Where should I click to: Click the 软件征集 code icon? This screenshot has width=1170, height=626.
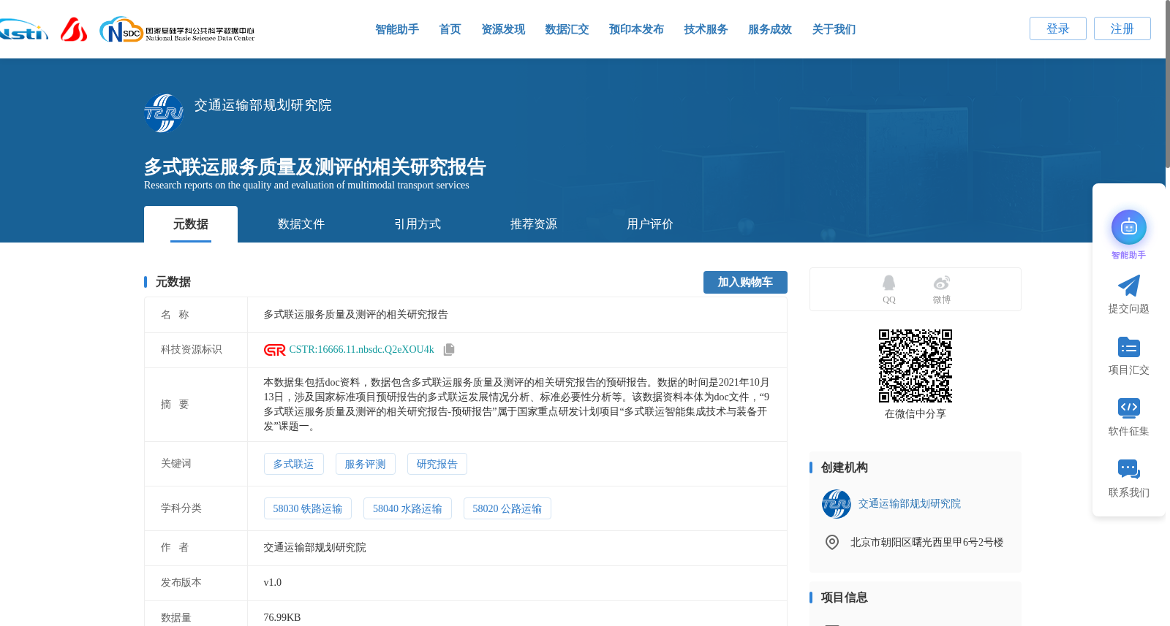1129,408
